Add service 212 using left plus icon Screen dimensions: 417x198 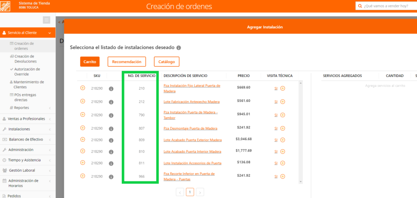tap(83, 101)
